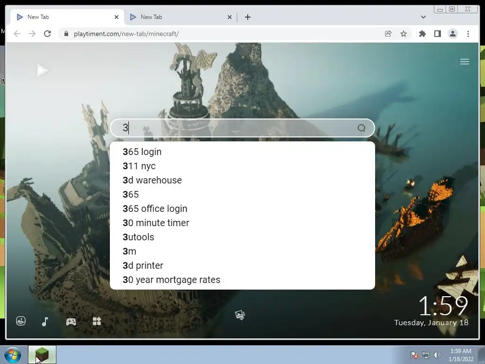Click the "Tuesday, January 18" date
Viewport: 485px width, 364px height.
pos(431,322)
